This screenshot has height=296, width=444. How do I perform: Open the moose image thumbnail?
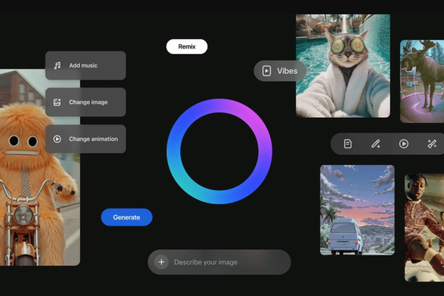(422, 81)
